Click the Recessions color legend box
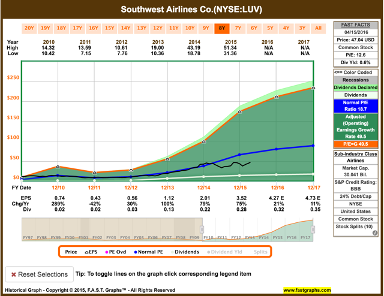This screenshot has width=384, height=296. [356, 80]
